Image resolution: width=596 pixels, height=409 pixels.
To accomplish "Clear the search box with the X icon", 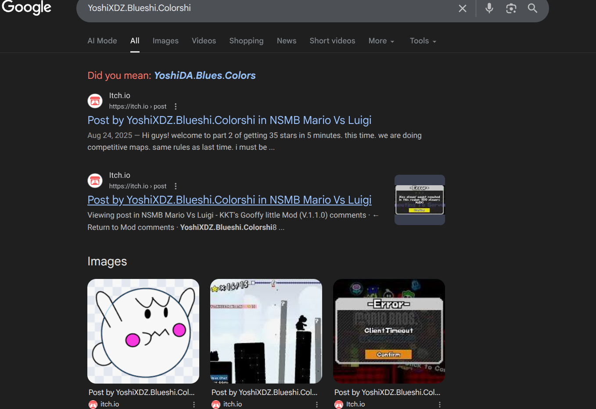I will click(463, 8).
